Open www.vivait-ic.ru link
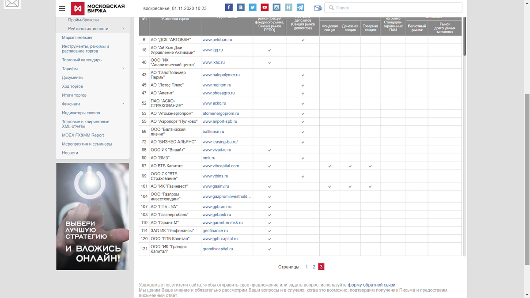Screen dimensions: 530x298 point(217,150)
